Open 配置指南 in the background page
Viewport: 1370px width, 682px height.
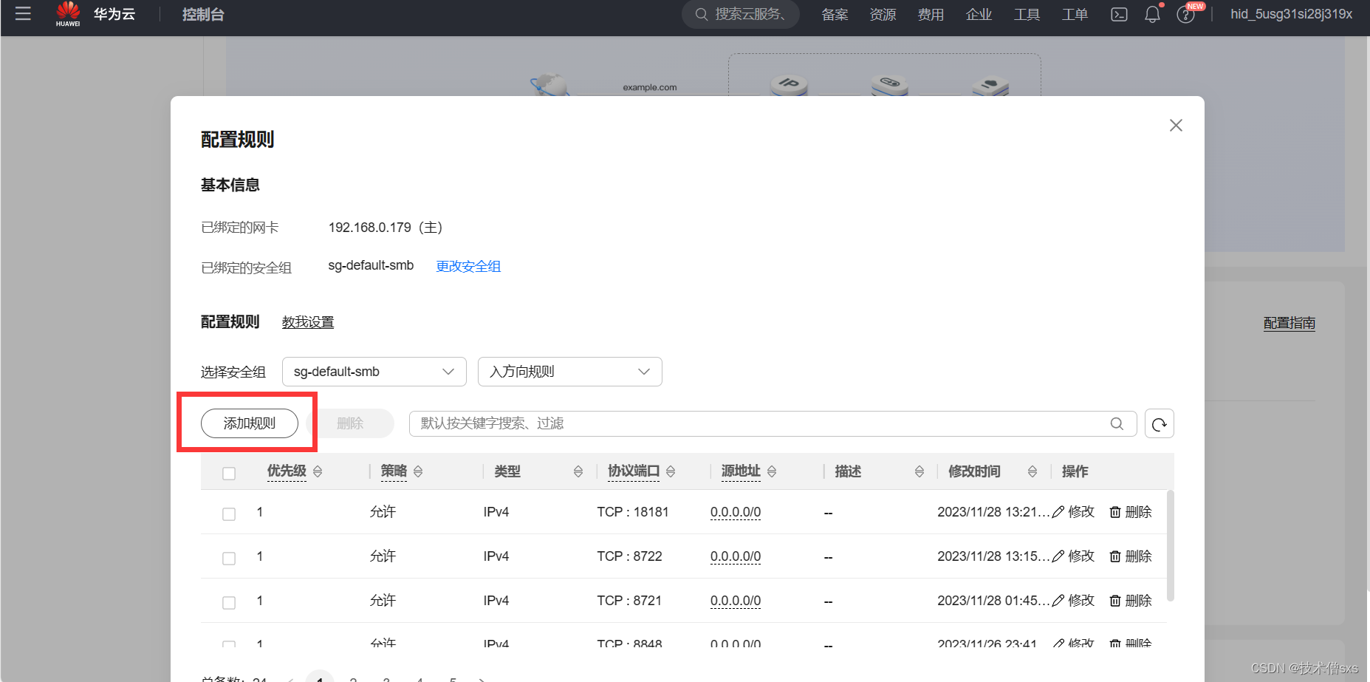tap(1289, 323)
